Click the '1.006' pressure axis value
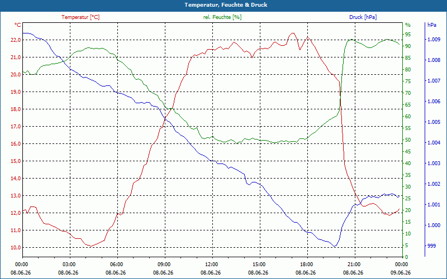The width and height of the screenshot is (447, 279). (434, 102)
